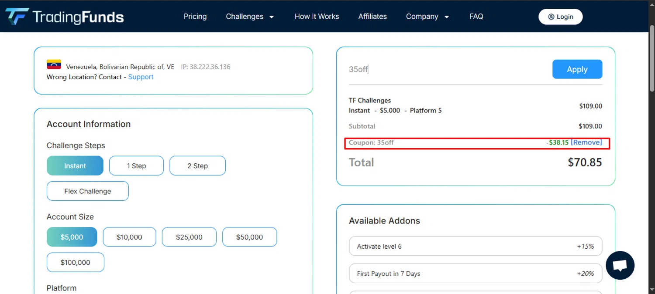Select the 2 Step challenge

pos(197,166)
